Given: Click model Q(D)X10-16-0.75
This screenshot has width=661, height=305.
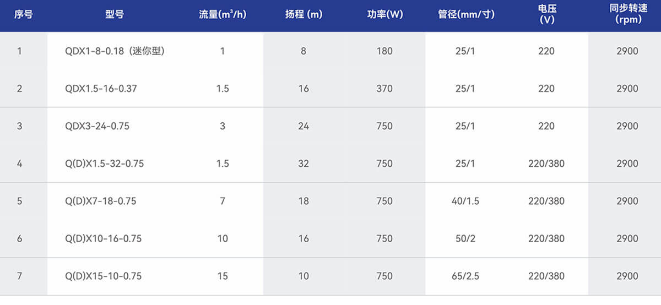Looking at the screenshot, I should tap(103, 238).
